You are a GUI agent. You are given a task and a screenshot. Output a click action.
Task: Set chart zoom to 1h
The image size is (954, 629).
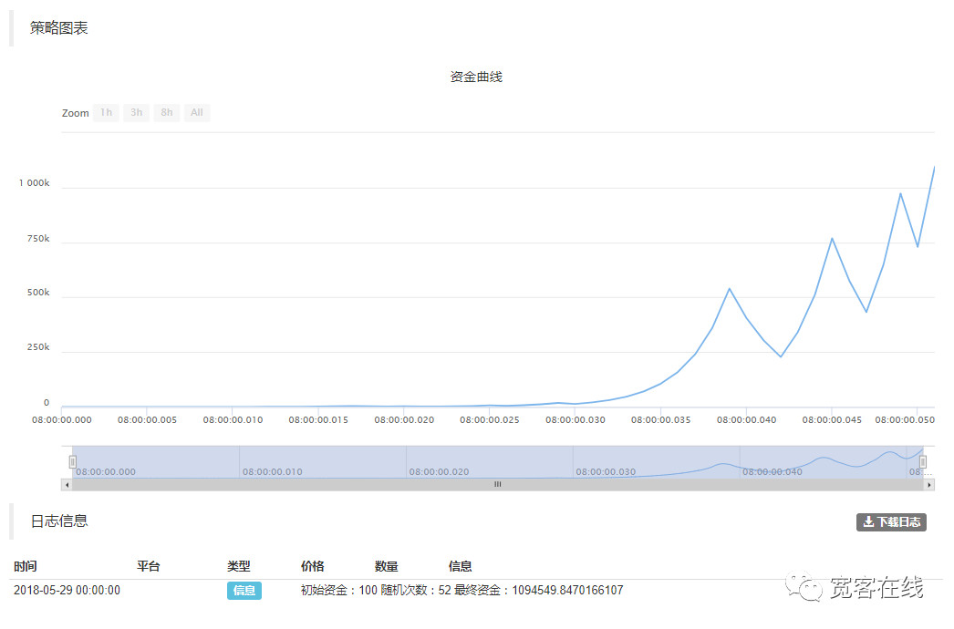point(106,113)
